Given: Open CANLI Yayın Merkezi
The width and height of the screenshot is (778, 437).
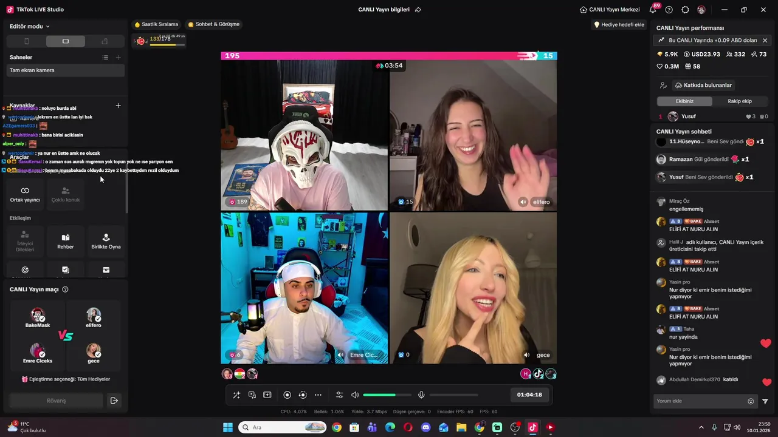Looking at the screenshot, I should [610, 10].
